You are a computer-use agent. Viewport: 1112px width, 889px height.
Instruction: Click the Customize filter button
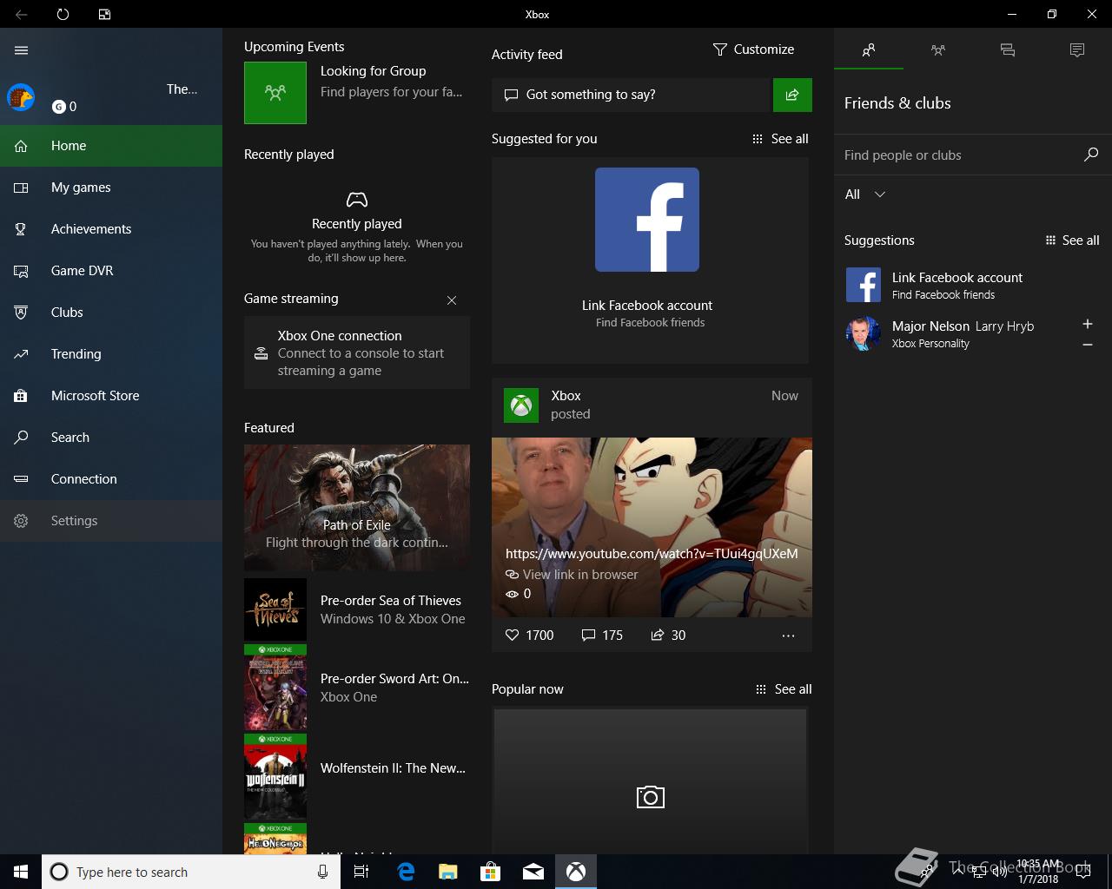coord(753,49)
